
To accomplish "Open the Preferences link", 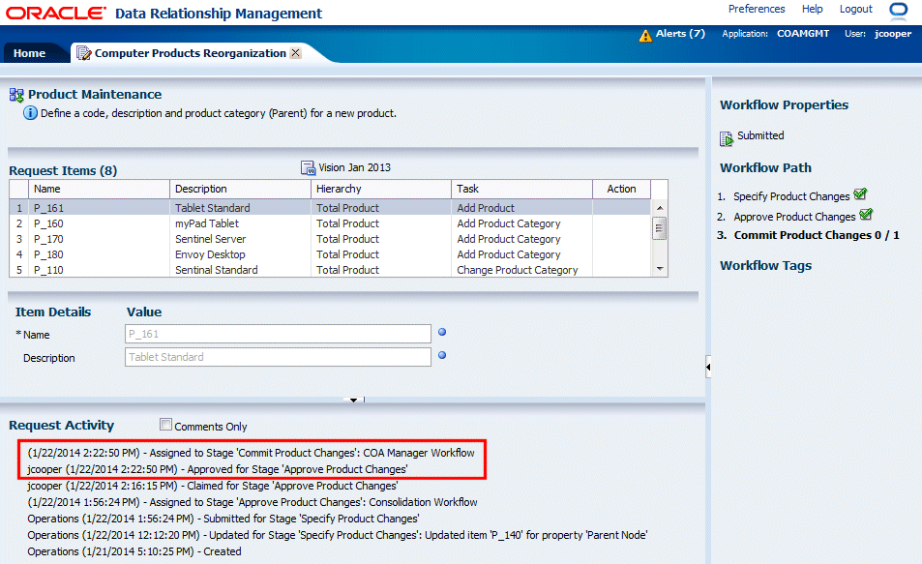I will pyautogui.click(x=757, y=9).
